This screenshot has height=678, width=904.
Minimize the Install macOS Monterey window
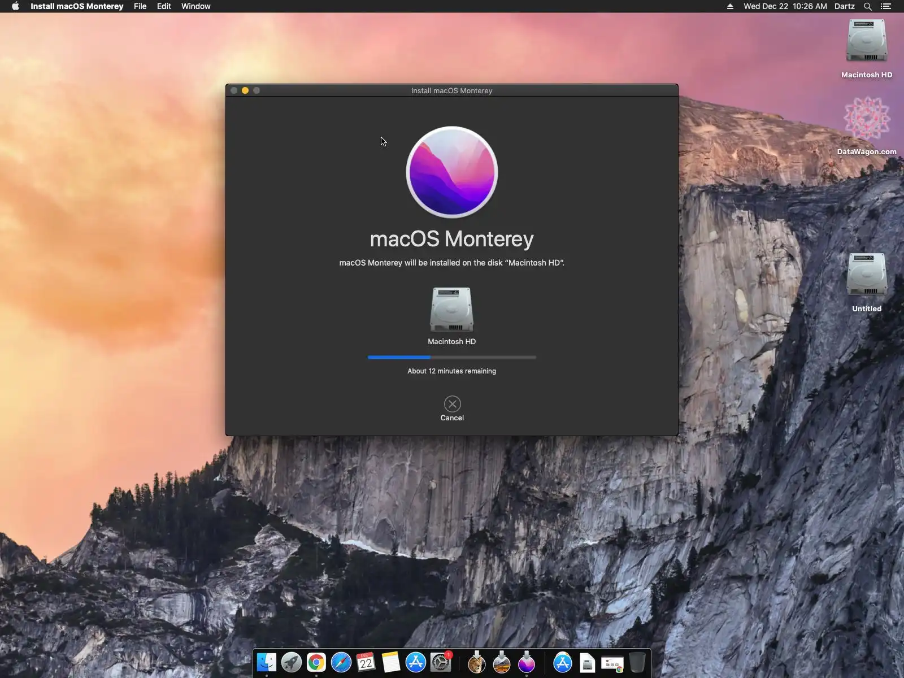pyautogui.click(x=245, y=90)
